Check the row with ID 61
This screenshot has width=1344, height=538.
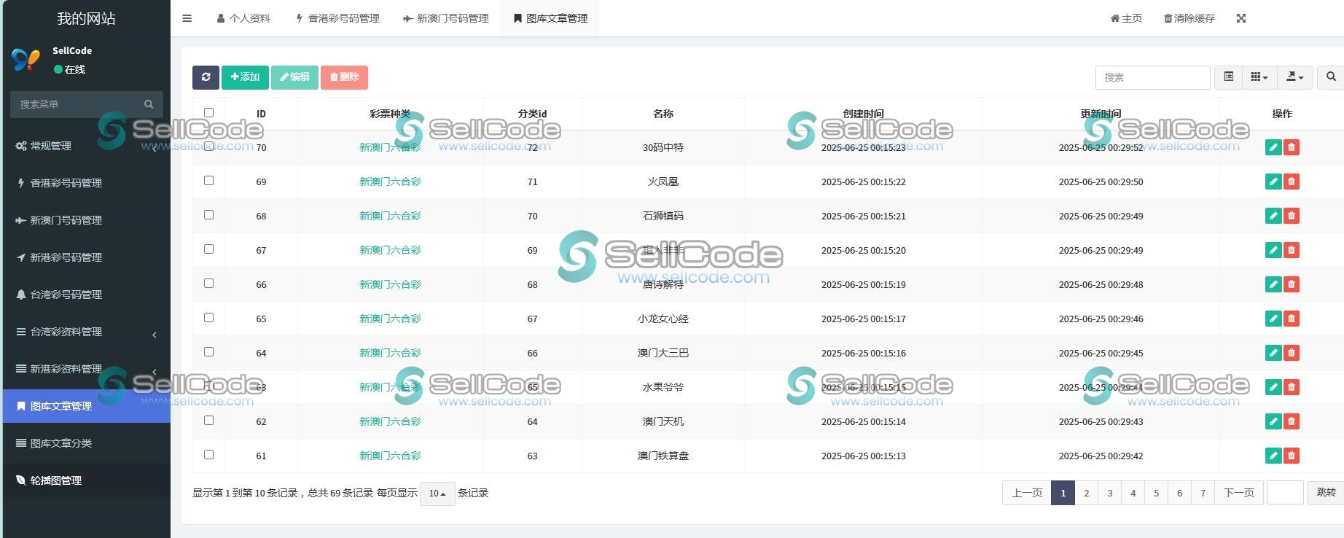tap(208, 454)
